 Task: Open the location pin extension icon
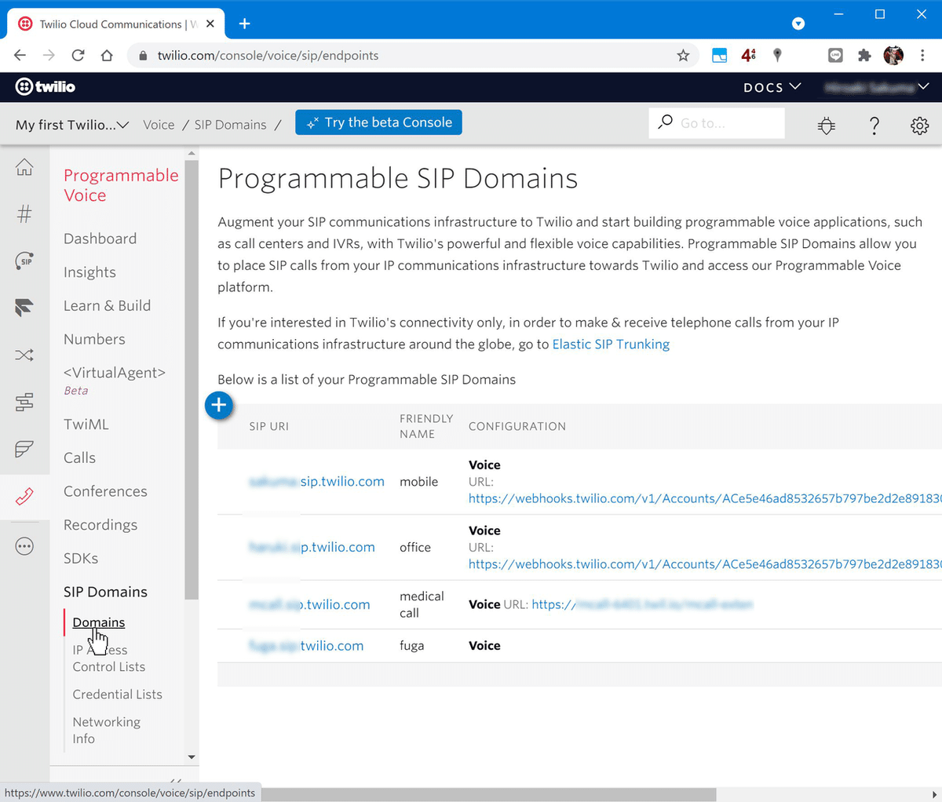coord(777,55)
